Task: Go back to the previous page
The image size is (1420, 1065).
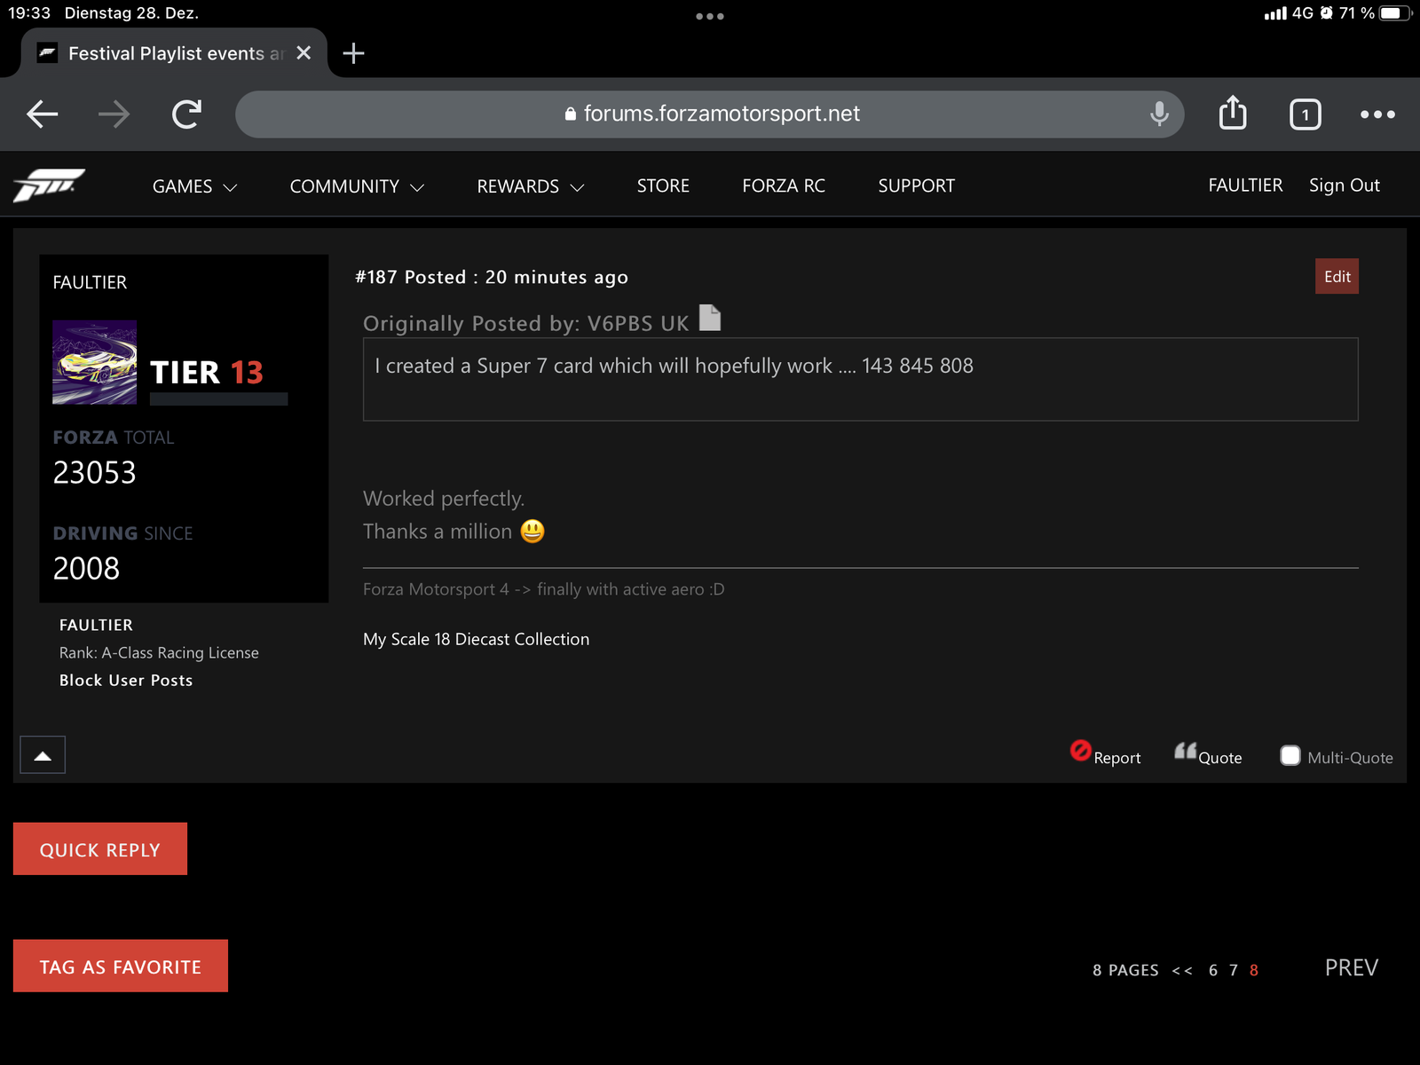Action: (x=42, y=114)
